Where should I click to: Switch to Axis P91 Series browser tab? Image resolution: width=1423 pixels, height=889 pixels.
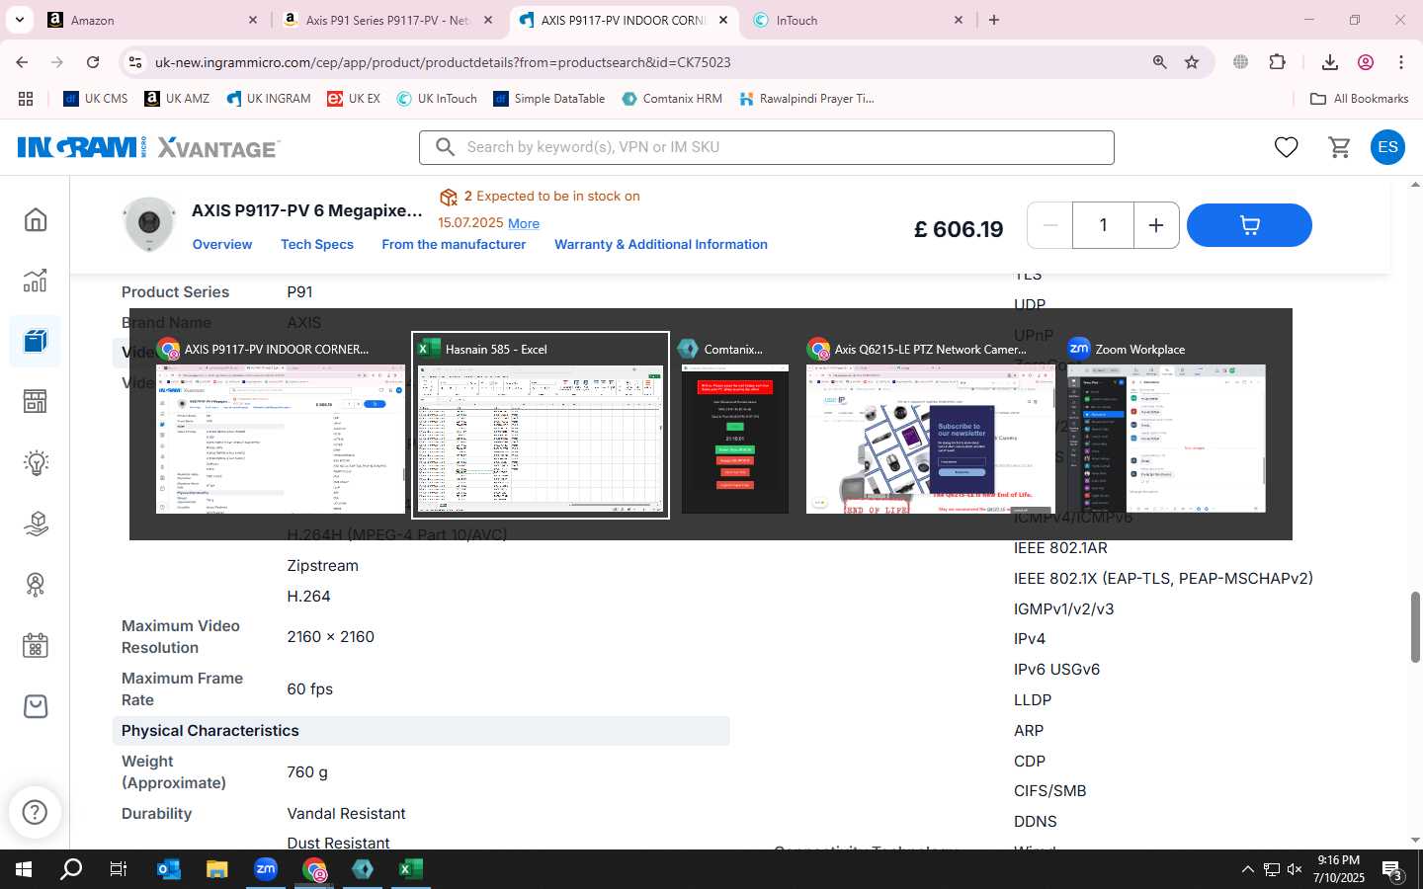coord(387,20)
